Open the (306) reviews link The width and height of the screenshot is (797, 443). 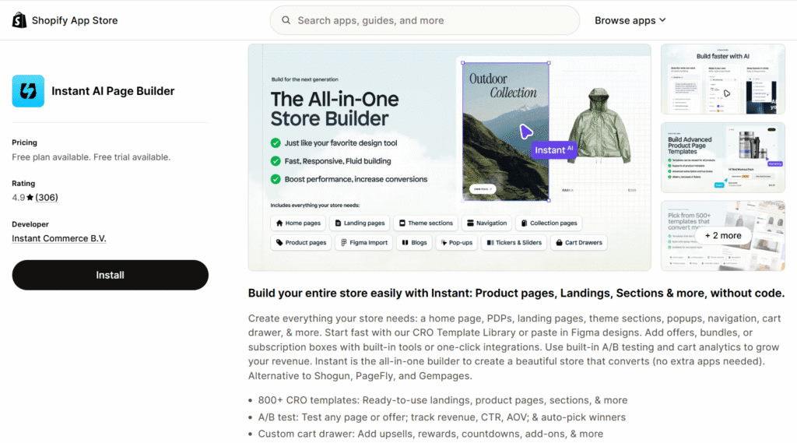click(x=47, y=197)
